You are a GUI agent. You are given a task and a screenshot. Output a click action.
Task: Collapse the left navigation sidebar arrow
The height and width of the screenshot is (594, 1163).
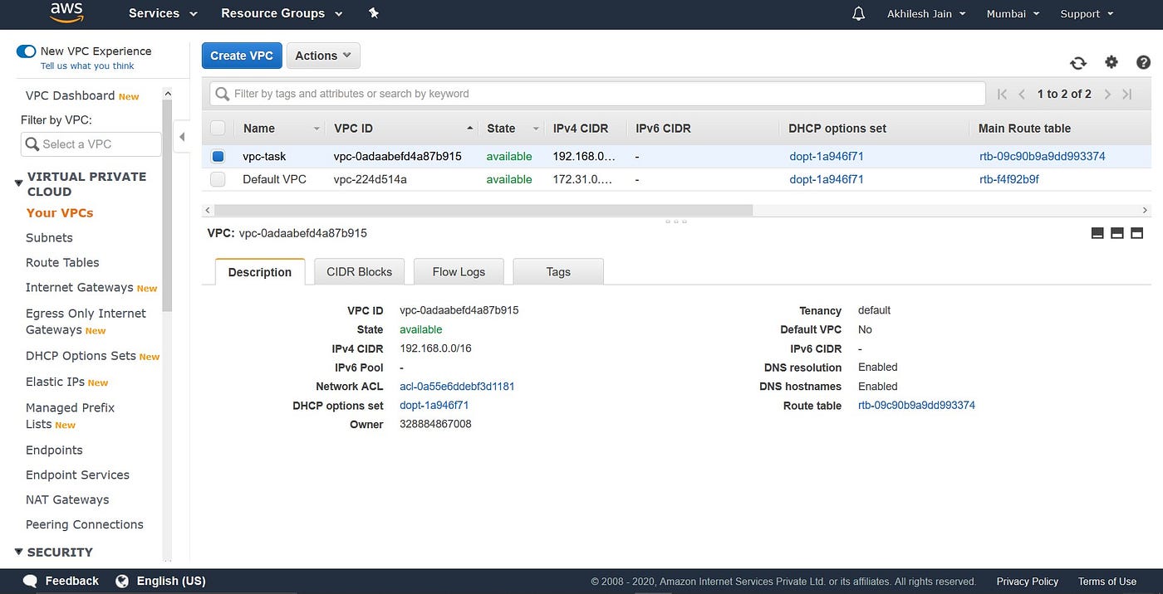[182, 137]
